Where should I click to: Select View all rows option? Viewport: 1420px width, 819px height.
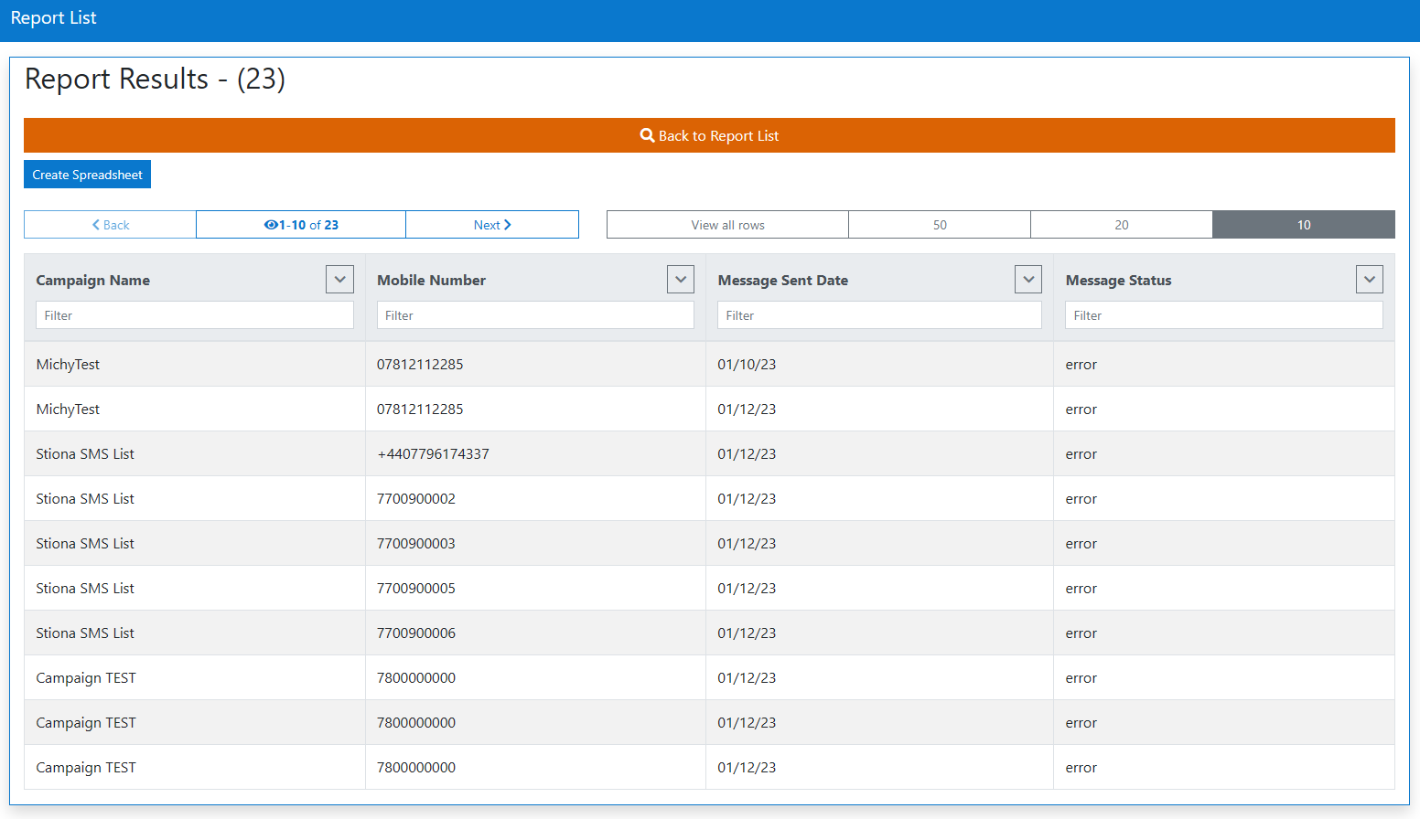pyautogui.click(x=727, y=225)
